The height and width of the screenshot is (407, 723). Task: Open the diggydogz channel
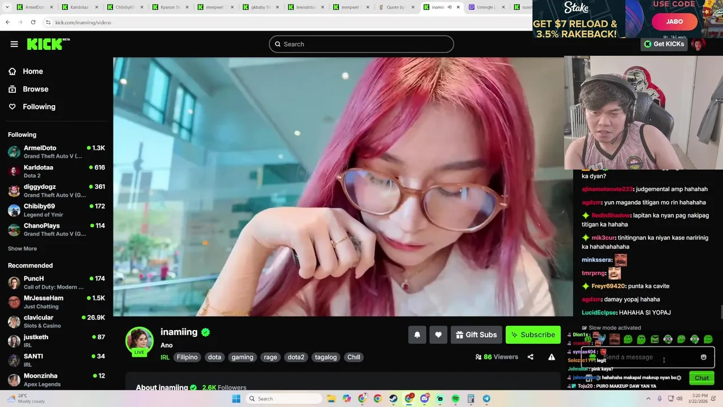[56, 190]
